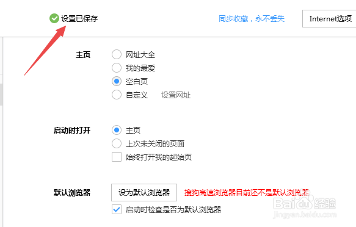This screenshot has width=356, height=227.
Task: Click the red default browser warning text
Action: pyautogui.click(x=247, y=193)
